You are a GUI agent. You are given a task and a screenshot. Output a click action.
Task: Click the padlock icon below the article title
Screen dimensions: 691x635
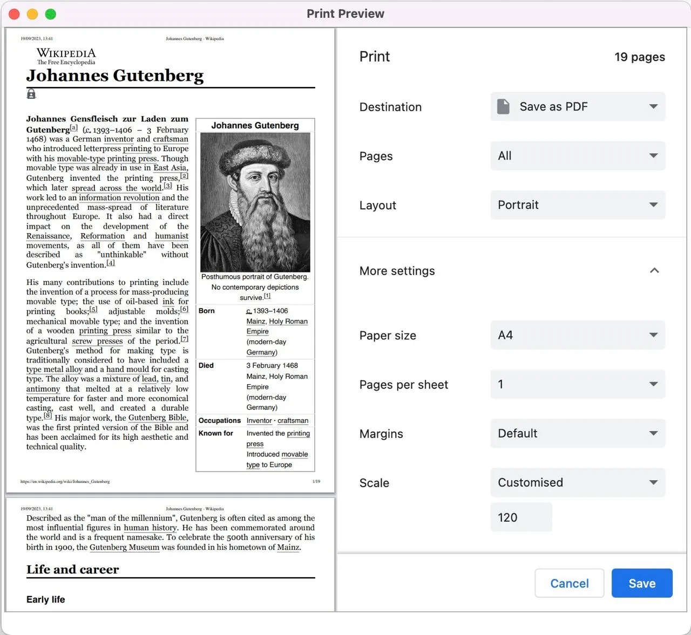pos(31,93)
